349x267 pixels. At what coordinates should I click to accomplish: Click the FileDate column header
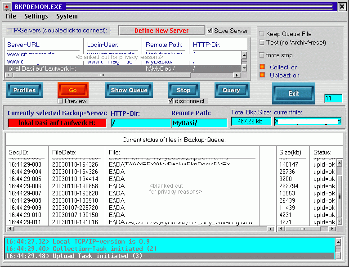click(x=64, y=153)
